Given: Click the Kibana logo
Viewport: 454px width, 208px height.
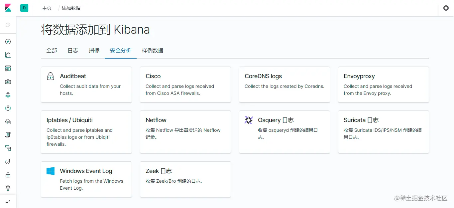Looking at the screenshot, I should coord(8,8).
